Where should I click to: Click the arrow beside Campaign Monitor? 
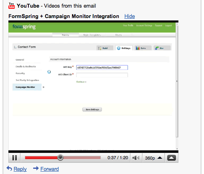coord(44,87)
